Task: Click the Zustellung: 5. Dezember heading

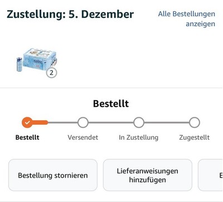Action: (70, 14)
